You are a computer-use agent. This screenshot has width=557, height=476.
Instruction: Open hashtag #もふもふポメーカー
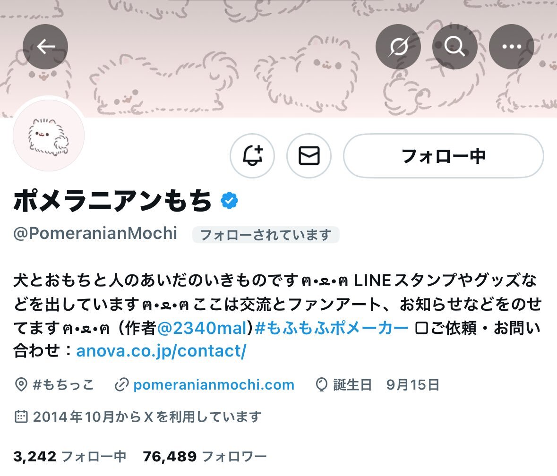pyautogui.click(x=331, y=328)
